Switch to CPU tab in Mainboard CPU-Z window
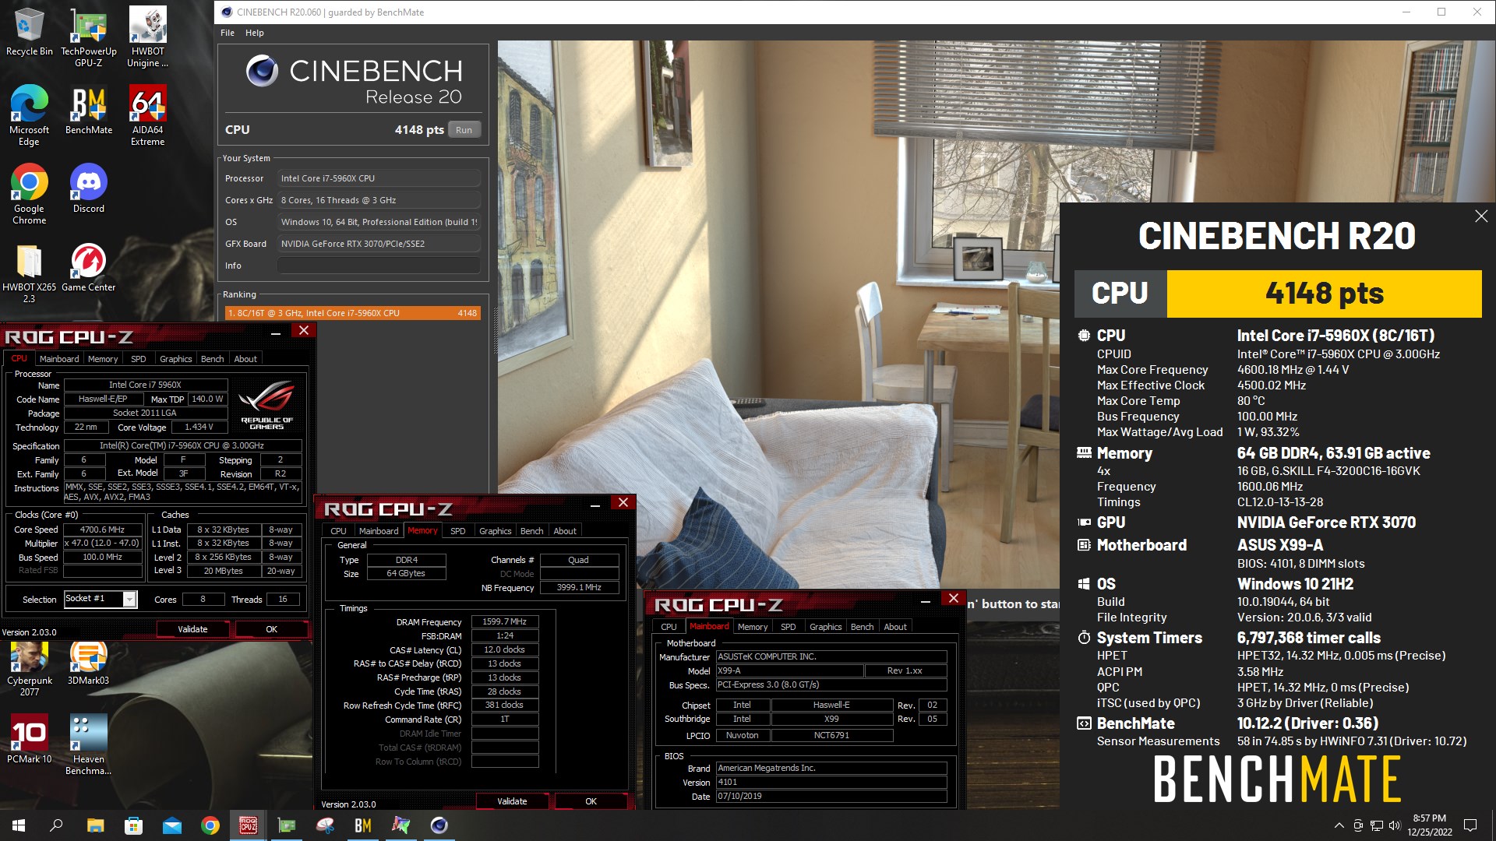 669,627
